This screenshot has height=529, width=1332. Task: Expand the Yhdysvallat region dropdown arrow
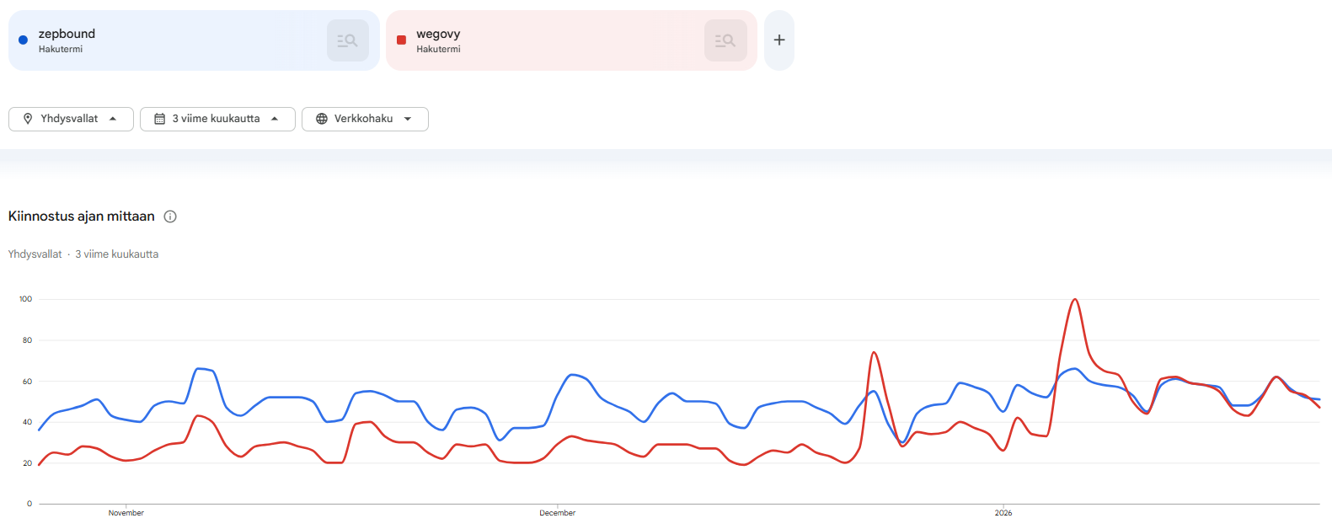(113, 119)
